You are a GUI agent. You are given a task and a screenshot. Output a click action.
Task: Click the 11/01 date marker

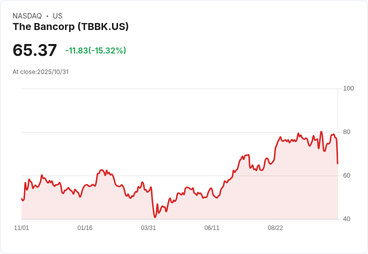click(21, 228)
